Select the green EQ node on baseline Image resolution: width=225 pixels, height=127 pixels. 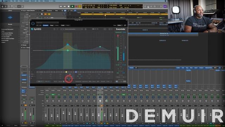click(68, 50)
